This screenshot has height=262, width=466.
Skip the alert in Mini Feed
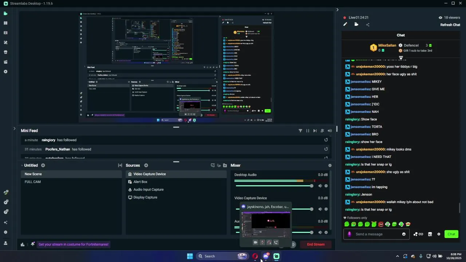coord(315,131)
